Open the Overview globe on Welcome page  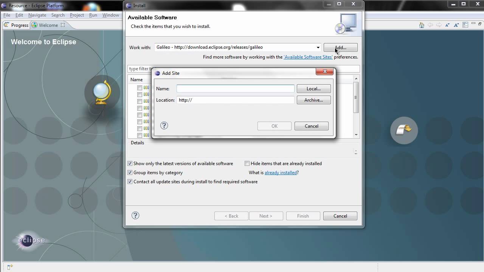point(102,93)
